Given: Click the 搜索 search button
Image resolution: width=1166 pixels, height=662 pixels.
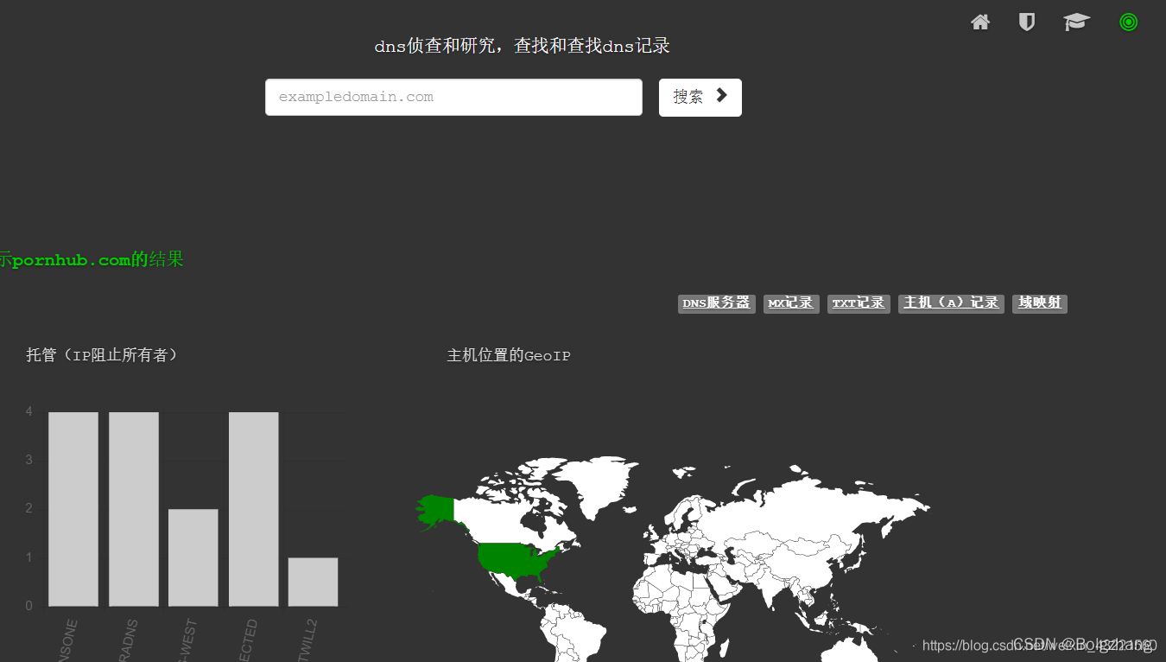Looking at the screenshot, I should pyautogui.click(x=700, y=97).
